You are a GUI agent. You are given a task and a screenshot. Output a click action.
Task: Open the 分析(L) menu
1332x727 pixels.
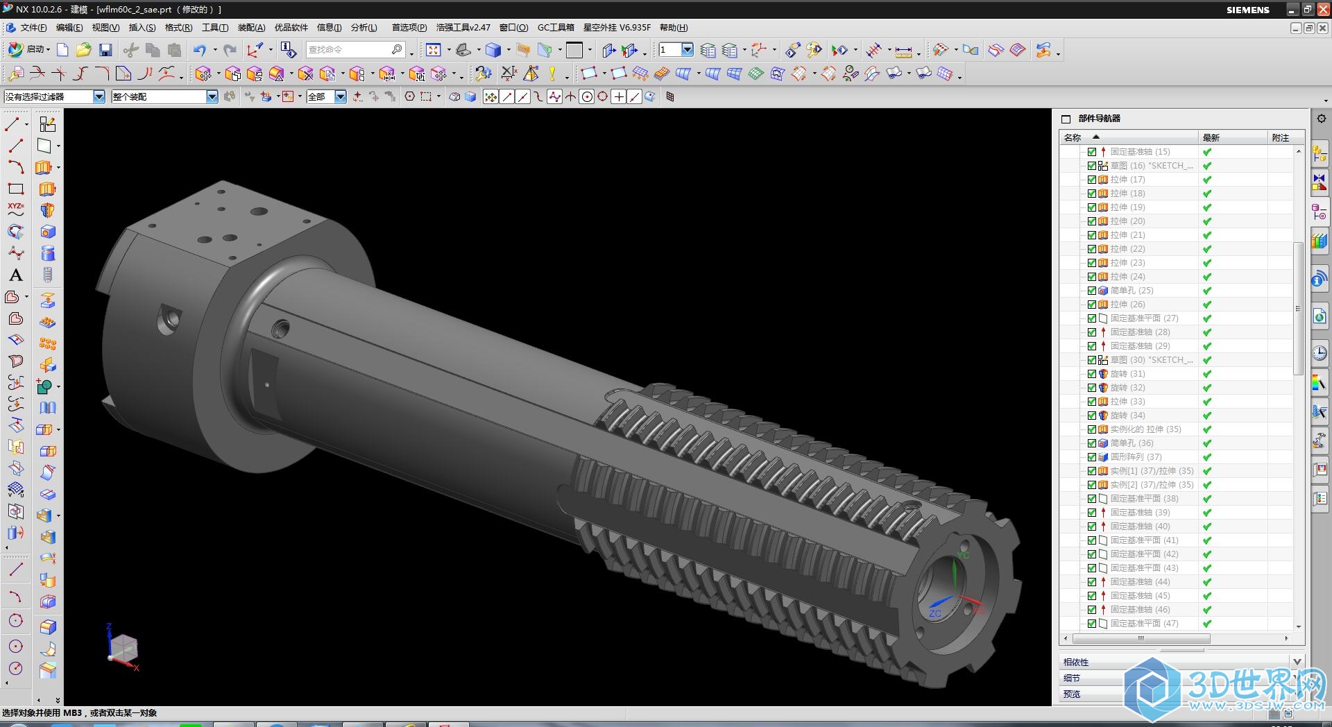(x=364, y=28)
